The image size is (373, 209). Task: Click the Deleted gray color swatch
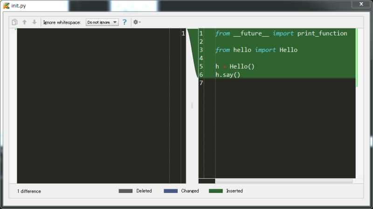(125, 191)
